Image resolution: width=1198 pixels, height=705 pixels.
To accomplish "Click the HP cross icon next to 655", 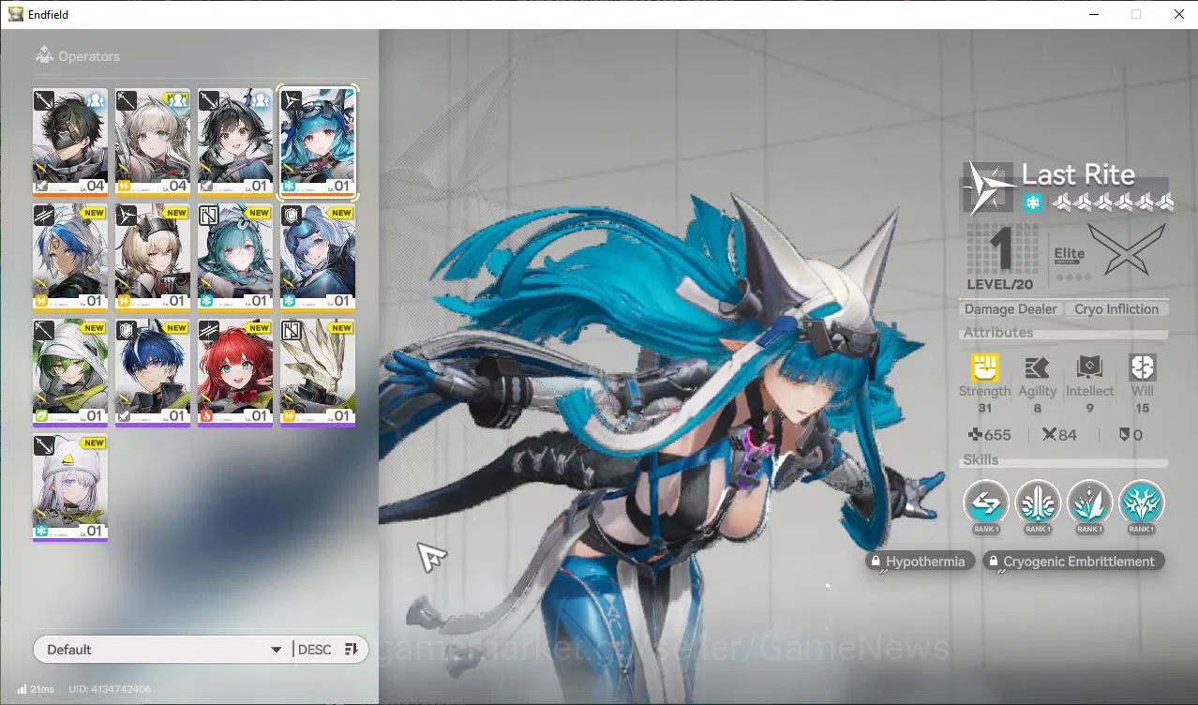I will click(x=975, y=435).
